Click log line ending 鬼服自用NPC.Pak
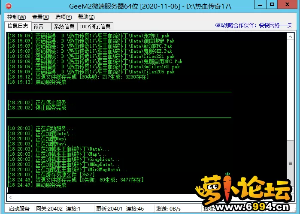Image resolution: width=300 pixels, height=214 pixels. [95, 61]
